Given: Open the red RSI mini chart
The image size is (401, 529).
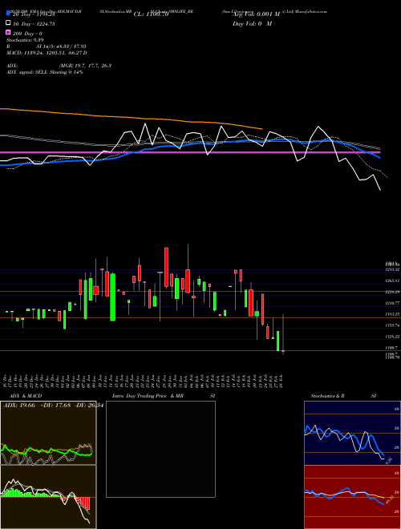Looking at the screenshot, I should (352, 497).
